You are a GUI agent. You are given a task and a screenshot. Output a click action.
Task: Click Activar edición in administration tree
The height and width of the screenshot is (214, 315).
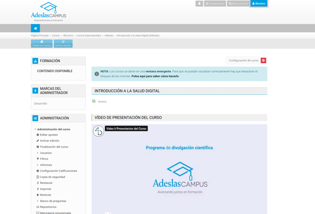click(x=50, y=141)
